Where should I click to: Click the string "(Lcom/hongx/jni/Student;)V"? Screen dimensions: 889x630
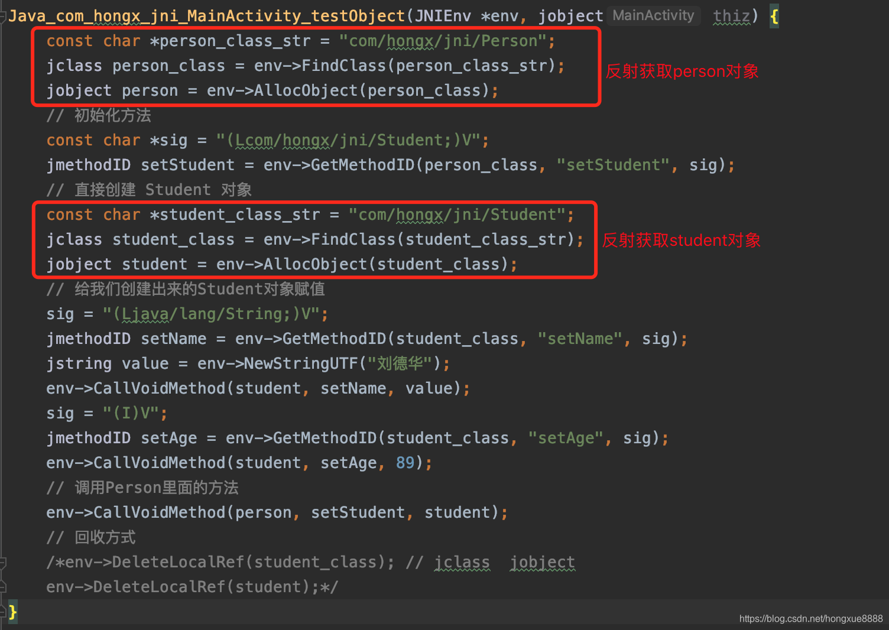(x=348, y=140)
